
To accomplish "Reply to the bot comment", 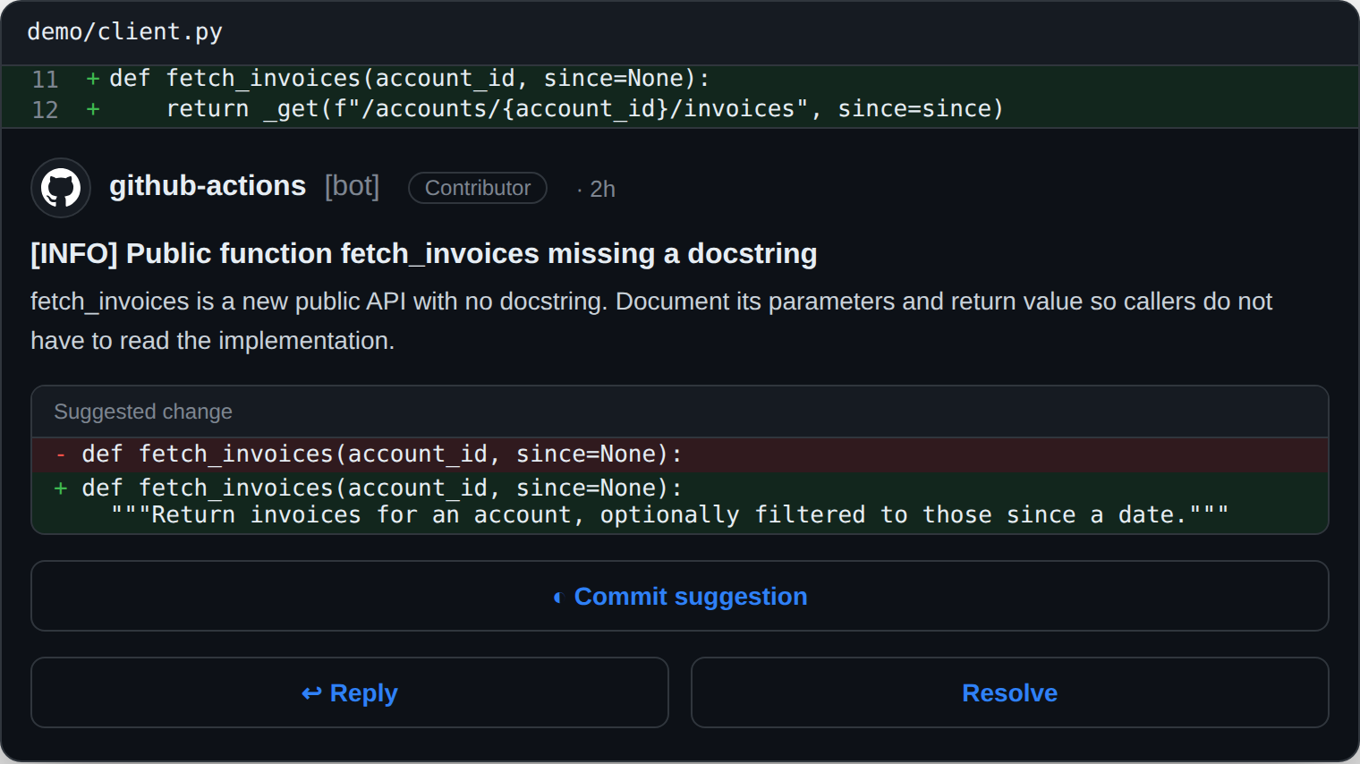I will tap(350, 692).
